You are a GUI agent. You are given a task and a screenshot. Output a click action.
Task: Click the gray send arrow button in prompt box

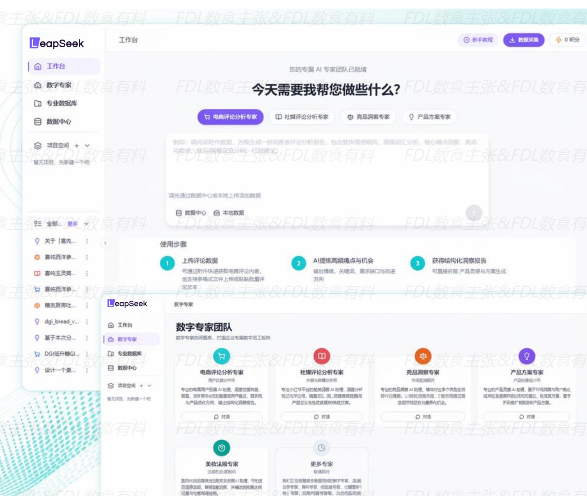[x=474, y=213]
